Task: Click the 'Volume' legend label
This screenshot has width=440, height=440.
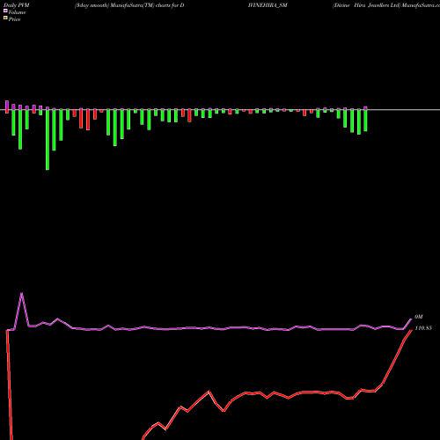Action: point(17,12)
